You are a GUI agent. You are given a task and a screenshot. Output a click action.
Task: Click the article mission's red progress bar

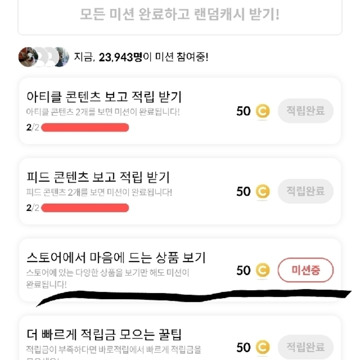(85, 128)
